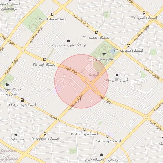Click the ایستگاه رحمانیه ۱۶ bus stop icon

(107, 136)
